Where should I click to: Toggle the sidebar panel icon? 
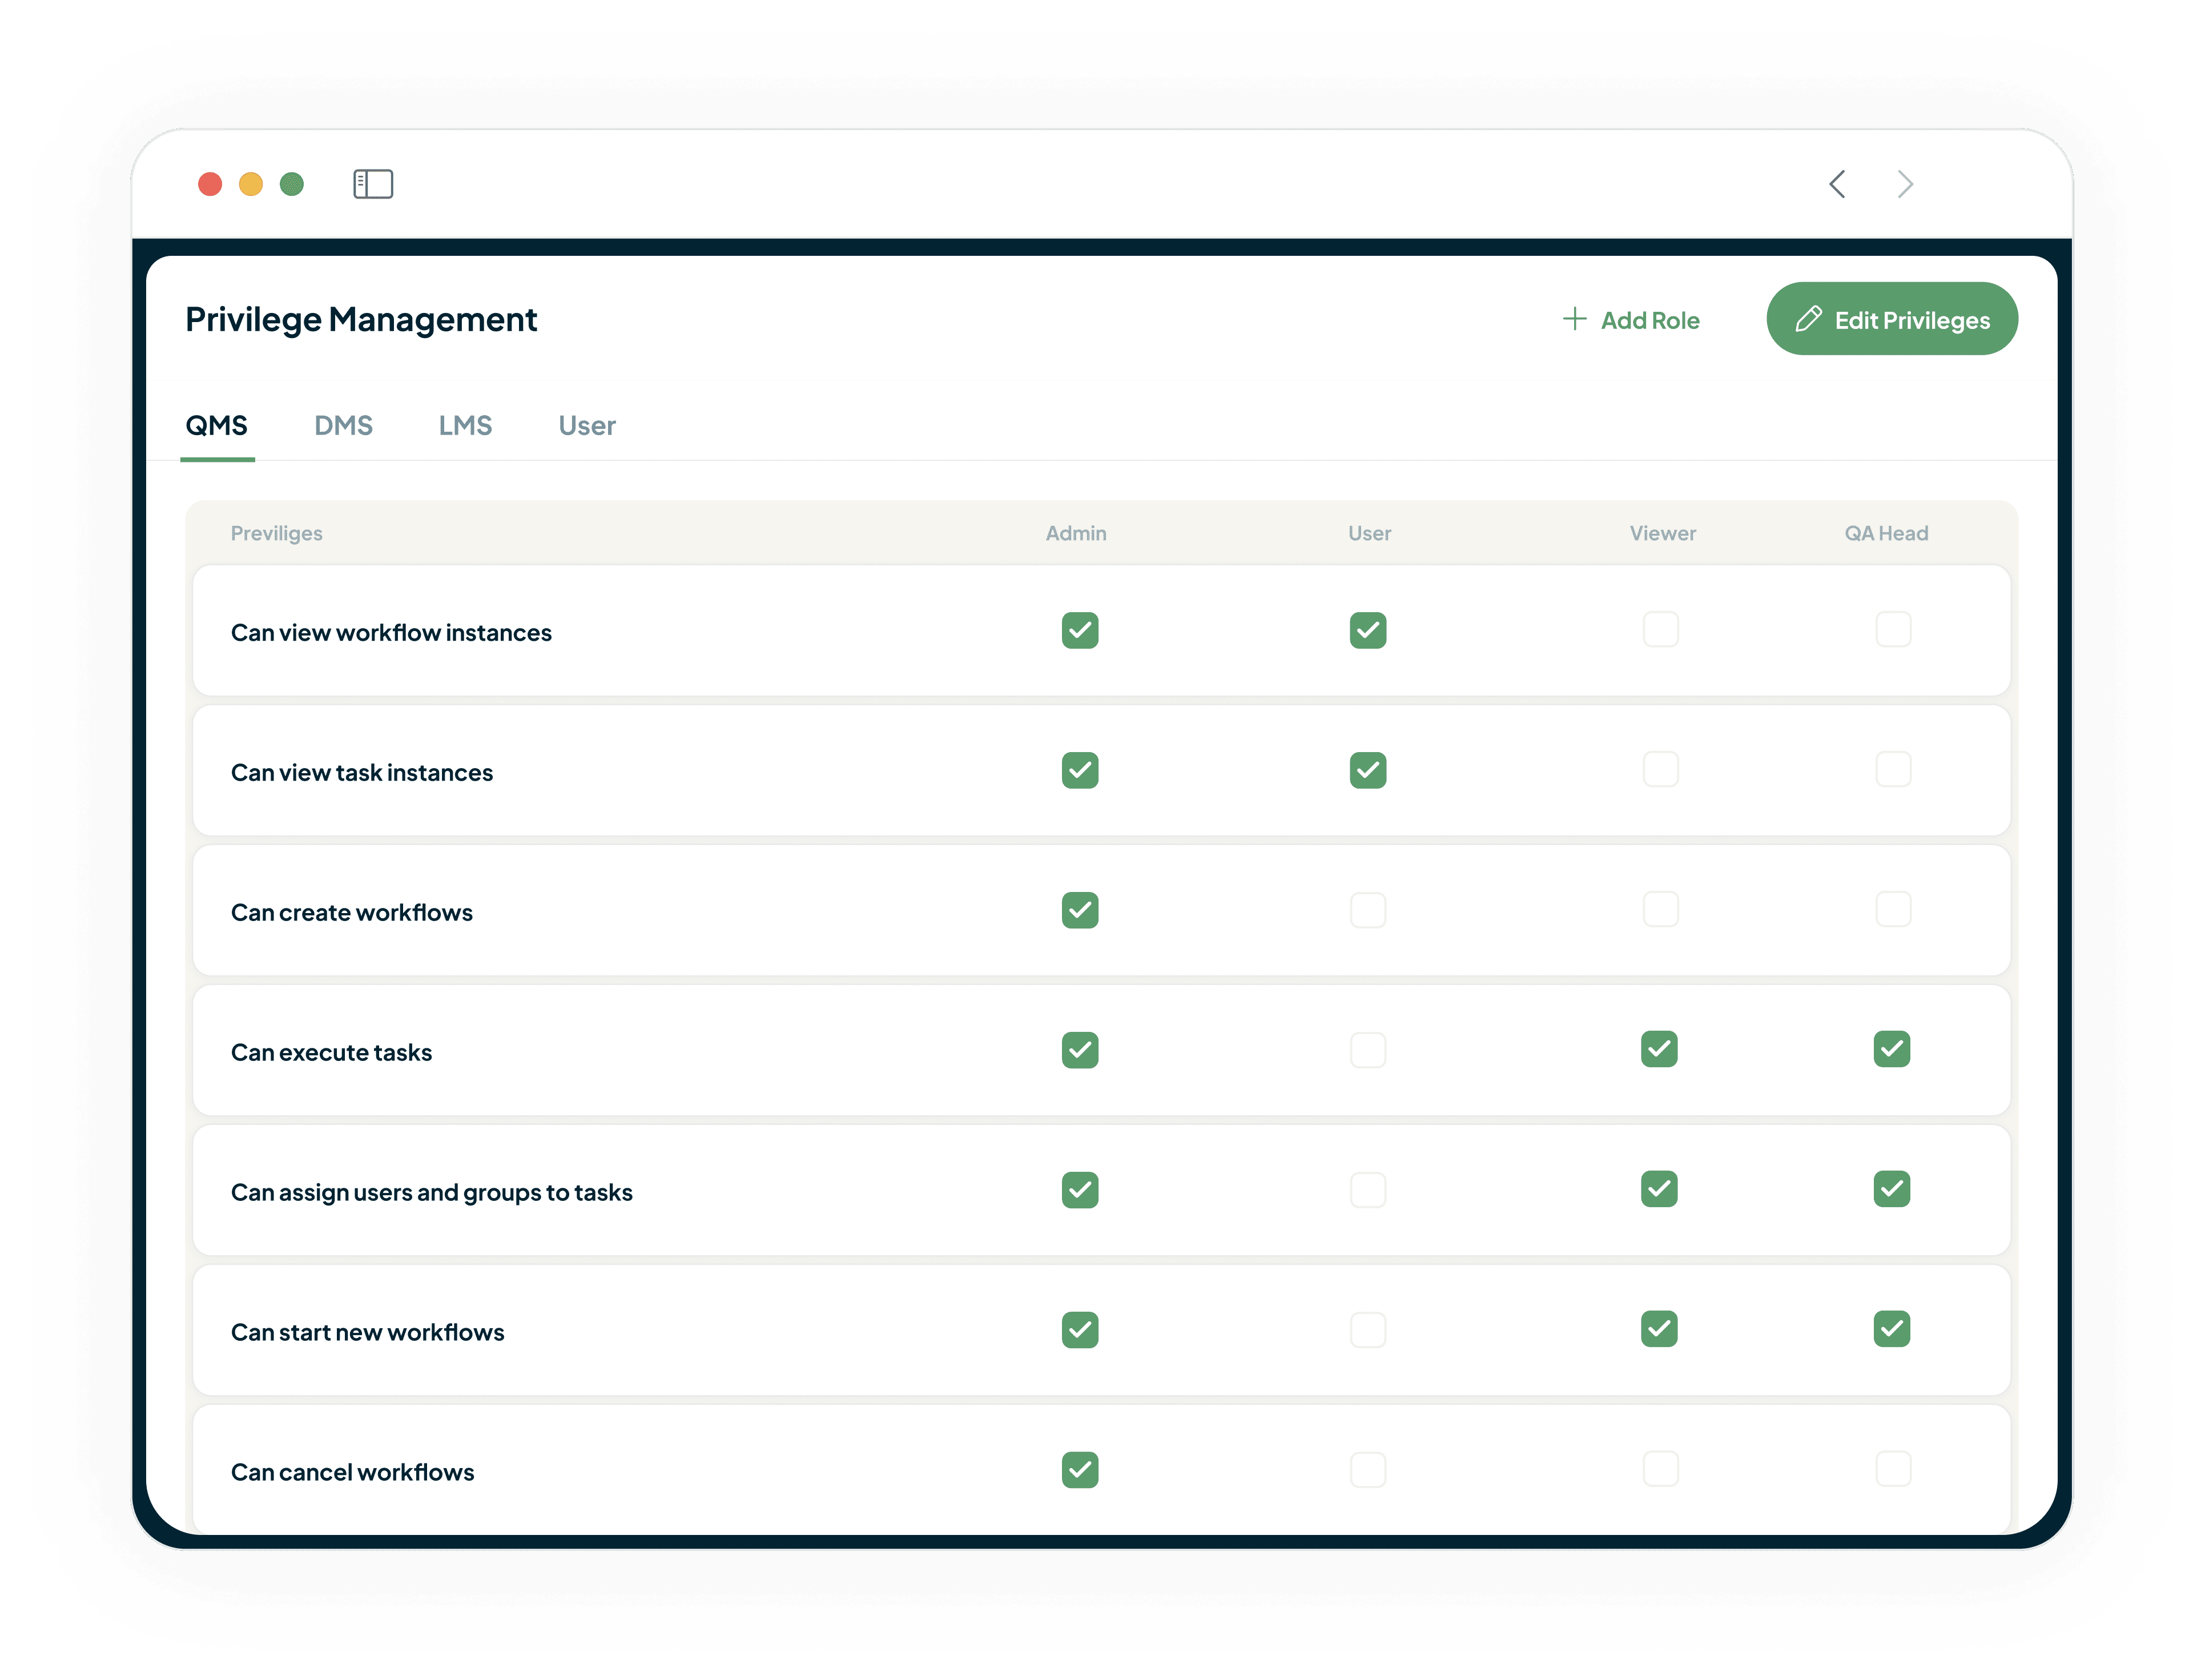click(373, 184)
